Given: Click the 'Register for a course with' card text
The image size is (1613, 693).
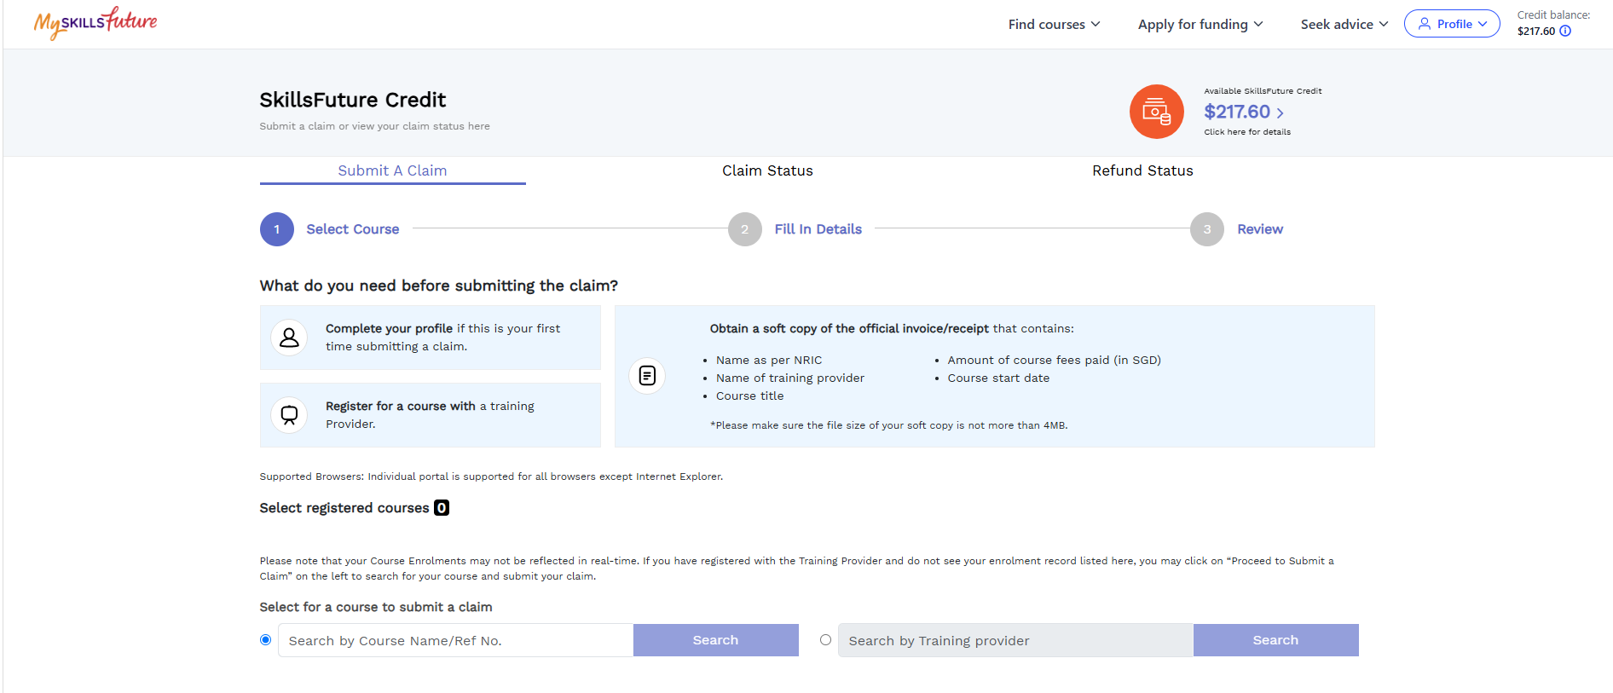Looking at the screenshot, I should (430, 415).
